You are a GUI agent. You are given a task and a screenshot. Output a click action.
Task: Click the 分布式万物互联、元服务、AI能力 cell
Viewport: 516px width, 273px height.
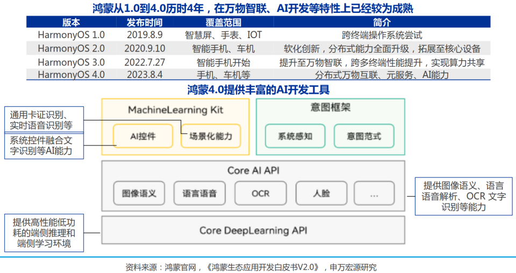click(382, 75)
